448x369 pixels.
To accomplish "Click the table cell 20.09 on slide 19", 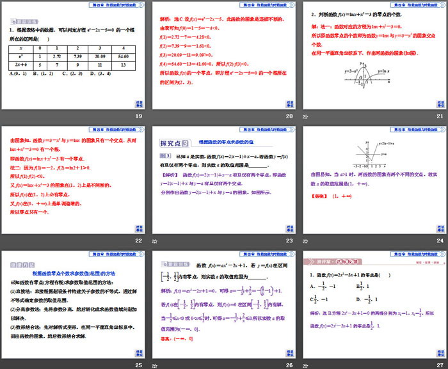I will (x=100, y=56).
